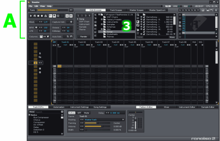Screen dimensions: 220x141
Task: Open the Routing Master Track dropdown
Action: point(123,119)
